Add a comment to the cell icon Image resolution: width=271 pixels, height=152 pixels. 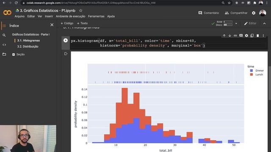point(241,35)
